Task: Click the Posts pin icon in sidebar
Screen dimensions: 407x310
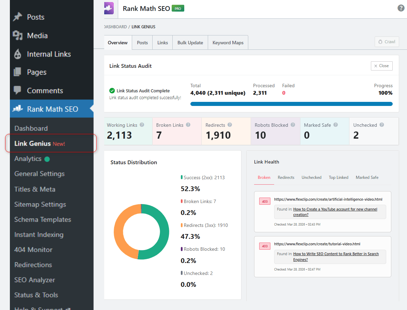Action: [x=18, y=17]
